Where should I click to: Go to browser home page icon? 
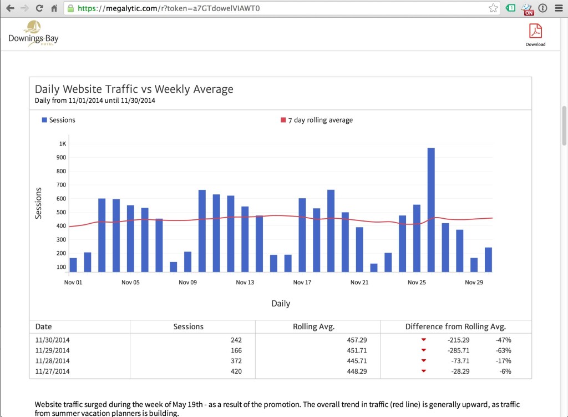tap(54, 8)
